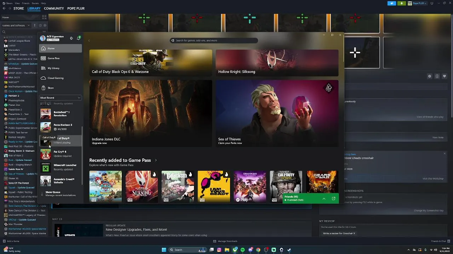Click Visit this Workshop link
This screenshot has width=453, height=254.
[433, 179]
